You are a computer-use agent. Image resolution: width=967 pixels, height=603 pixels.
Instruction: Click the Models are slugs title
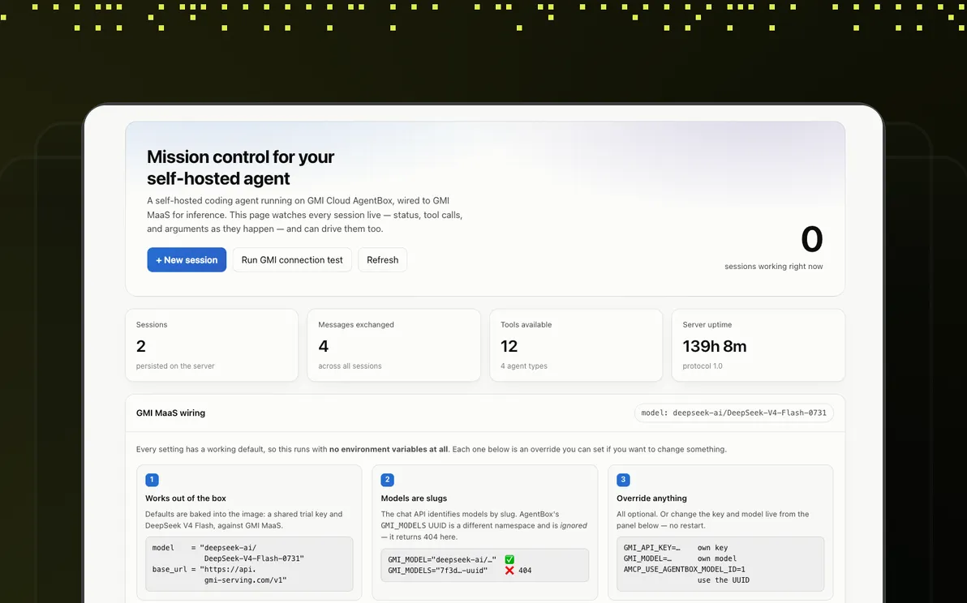pos(414,498)
